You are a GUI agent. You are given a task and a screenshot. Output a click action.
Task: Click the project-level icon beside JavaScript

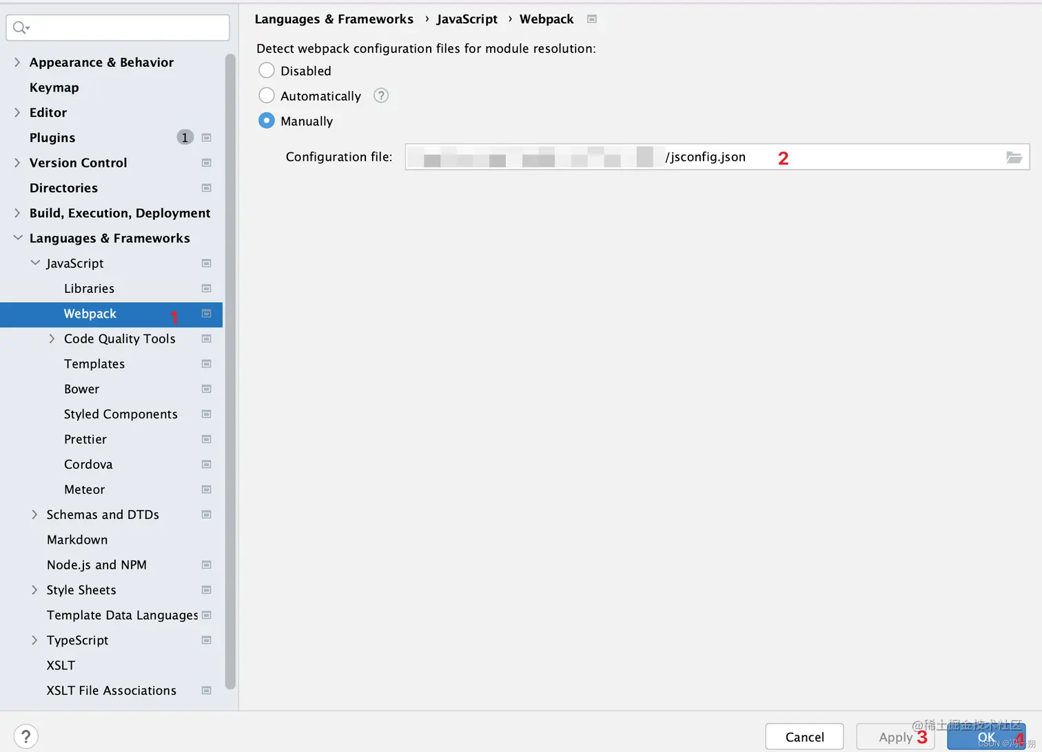pos(206,263)
